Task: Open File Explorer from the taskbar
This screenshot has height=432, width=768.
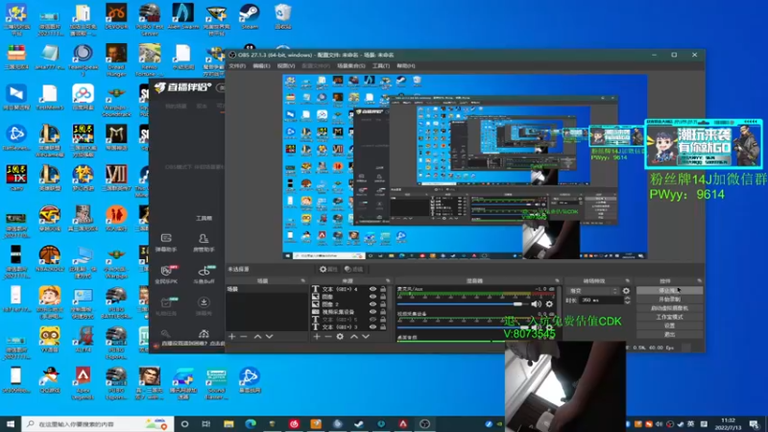Action: 228,423
